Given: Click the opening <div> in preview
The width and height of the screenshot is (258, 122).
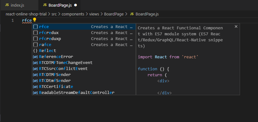Looking at the screenshot, I should (x=163, y=81).
